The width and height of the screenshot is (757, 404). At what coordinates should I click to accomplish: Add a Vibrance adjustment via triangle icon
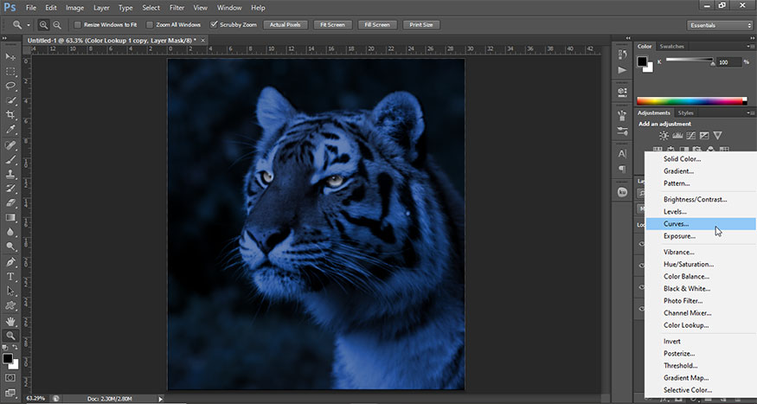point(717,136)
